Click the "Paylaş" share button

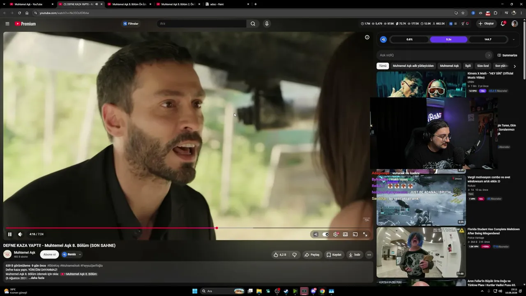(312, 255)
